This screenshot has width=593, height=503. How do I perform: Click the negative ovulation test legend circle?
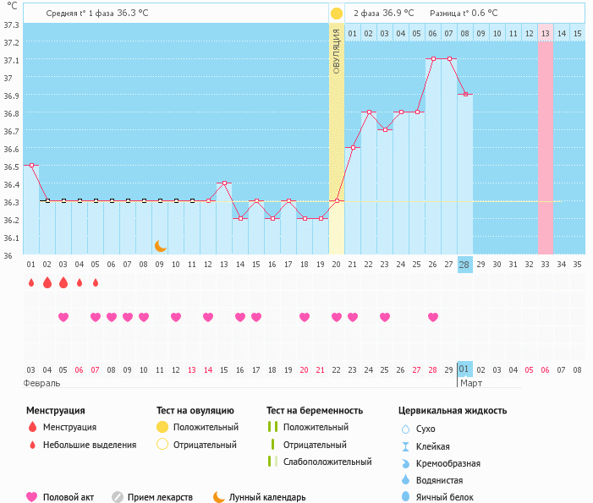click(x=162, y=445)
